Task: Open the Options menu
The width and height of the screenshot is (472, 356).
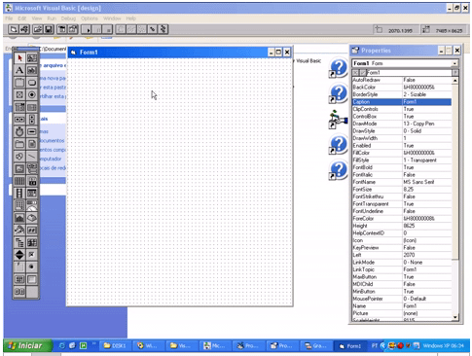Action: coord(90,18)
